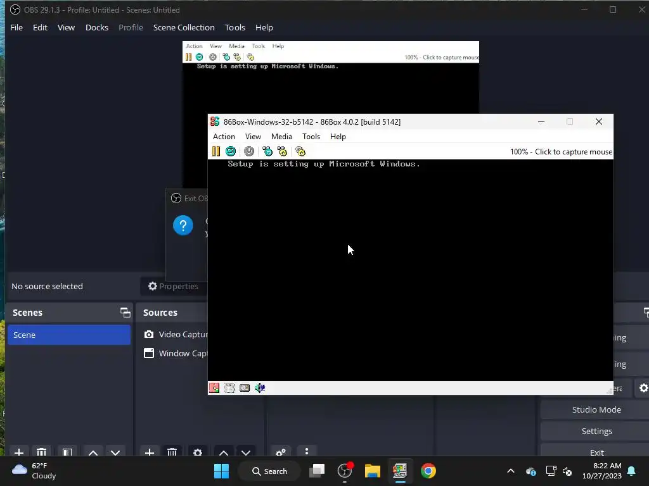Add a new source with plus icon
Screen dimensions: 649x486
pos(150,452)
